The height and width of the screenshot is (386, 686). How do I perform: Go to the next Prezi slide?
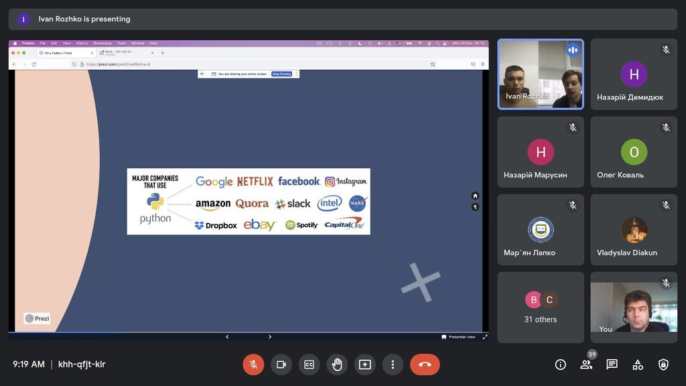(270, 336)
